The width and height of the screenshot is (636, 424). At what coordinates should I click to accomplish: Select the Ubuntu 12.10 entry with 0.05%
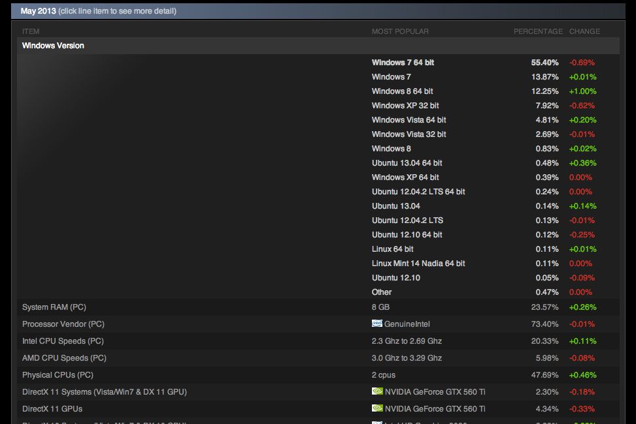click(396, 279)
